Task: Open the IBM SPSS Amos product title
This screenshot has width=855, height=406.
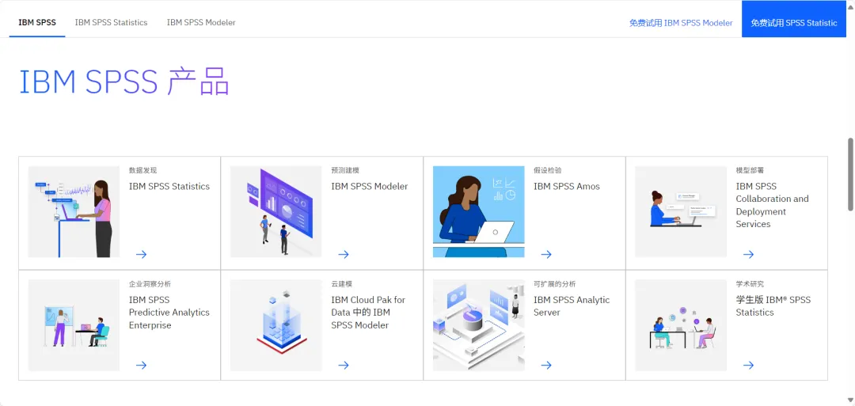Action: click(567, 186)
